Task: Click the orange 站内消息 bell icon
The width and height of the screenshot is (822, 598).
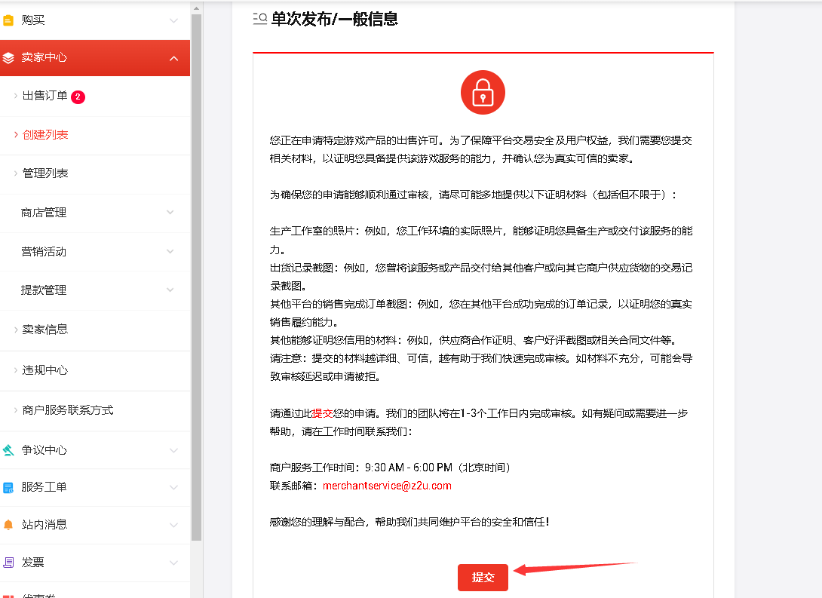Action: point(8,524)
